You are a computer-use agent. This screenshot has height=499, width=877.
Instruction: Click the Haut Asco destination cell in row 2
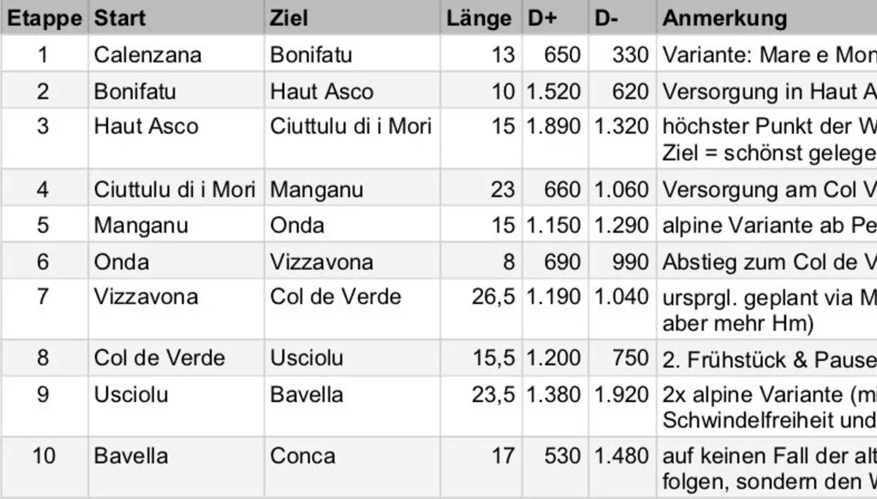pos(322,91)
